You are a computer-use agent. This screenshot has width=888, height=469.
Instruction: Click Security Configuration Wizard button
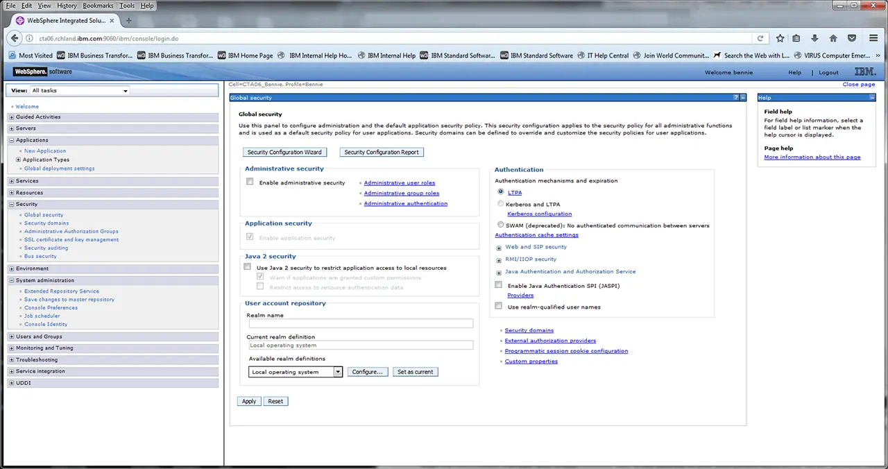coord(284,152)
